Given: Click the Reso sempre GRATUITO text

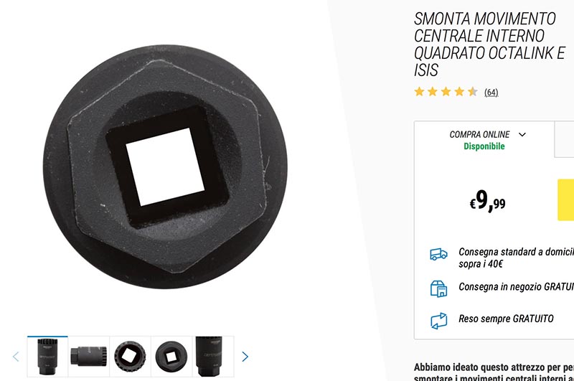Looking at the screenshot, I should pyautogui.click(x=506, y=319).
